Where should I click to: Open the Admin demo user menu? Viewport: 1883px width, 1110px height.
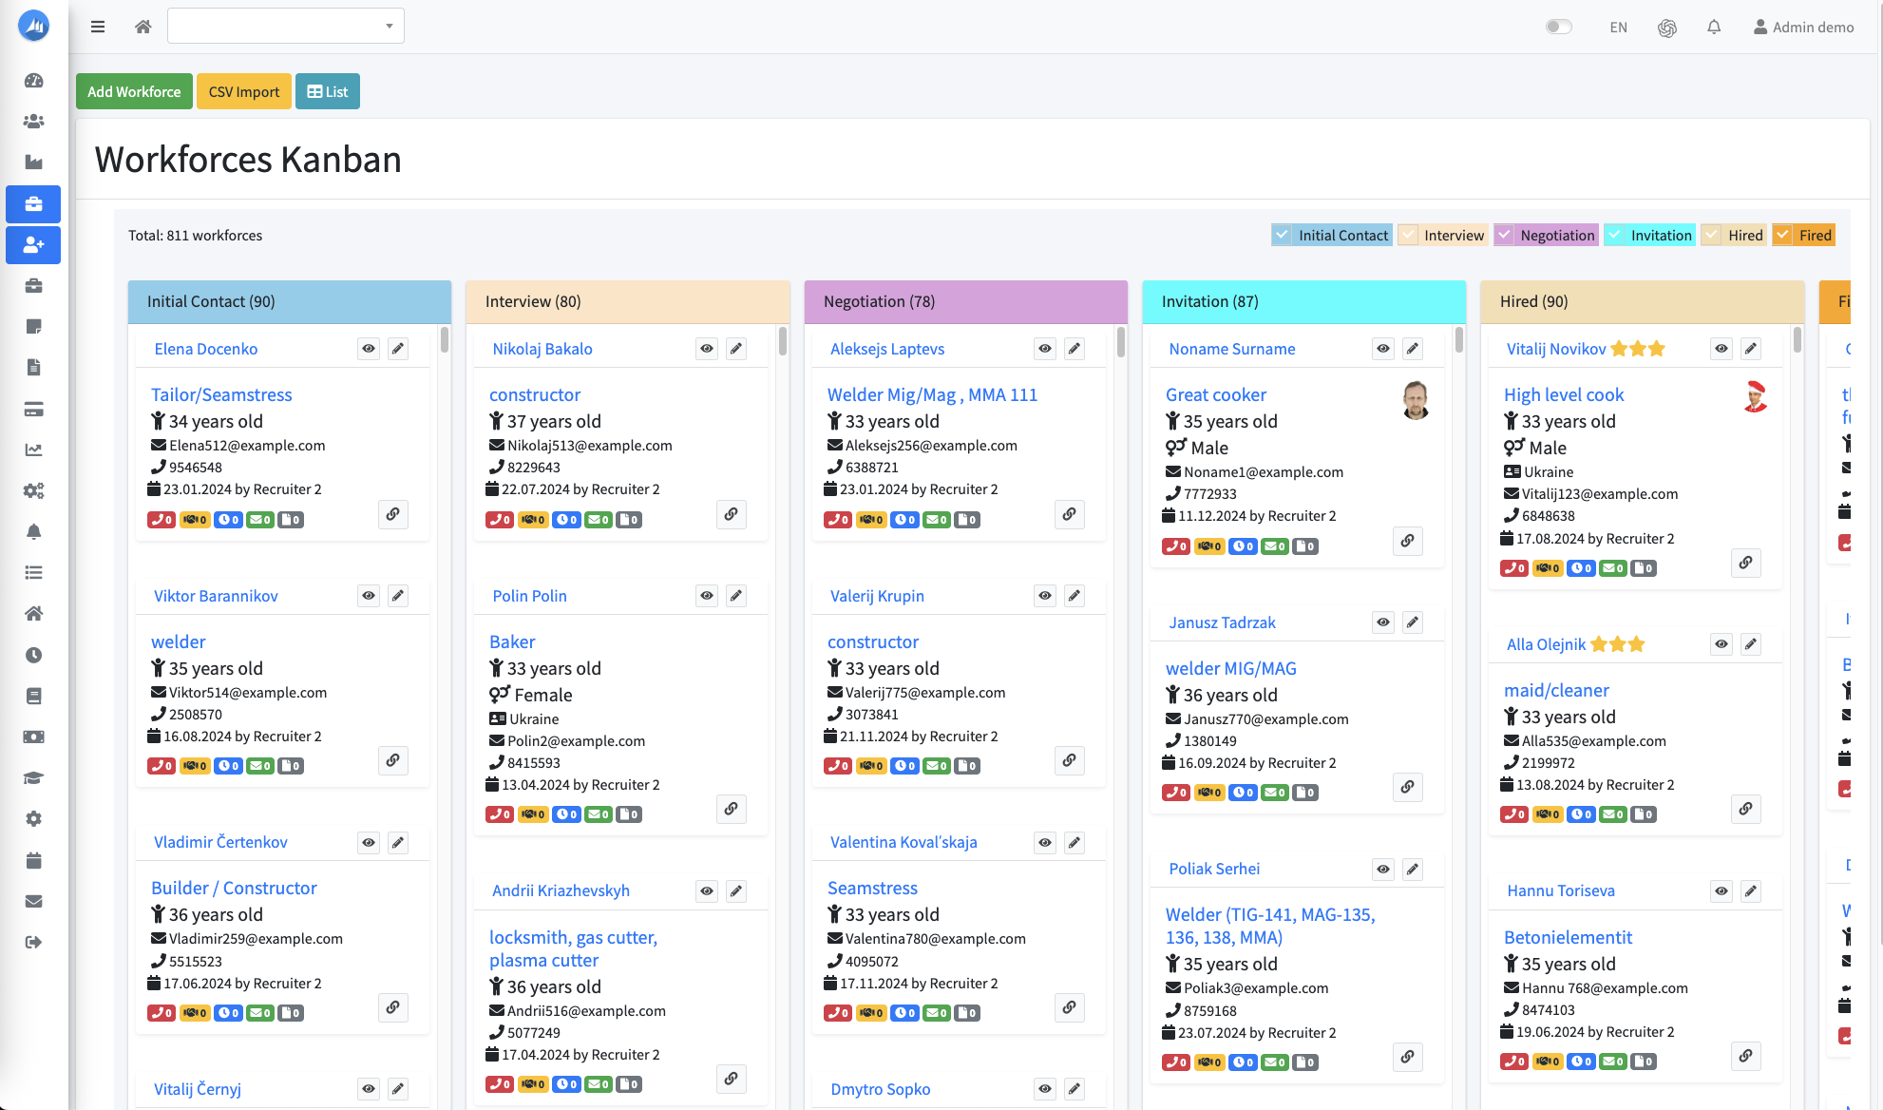tap(1803, 27)
